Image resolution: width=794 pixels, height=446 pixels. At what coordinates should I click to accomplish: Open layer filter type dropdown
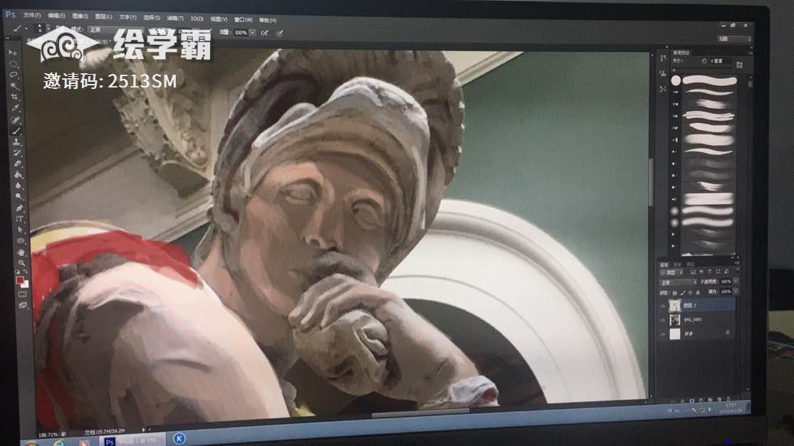pyautogui.click(x=673, y=272)
